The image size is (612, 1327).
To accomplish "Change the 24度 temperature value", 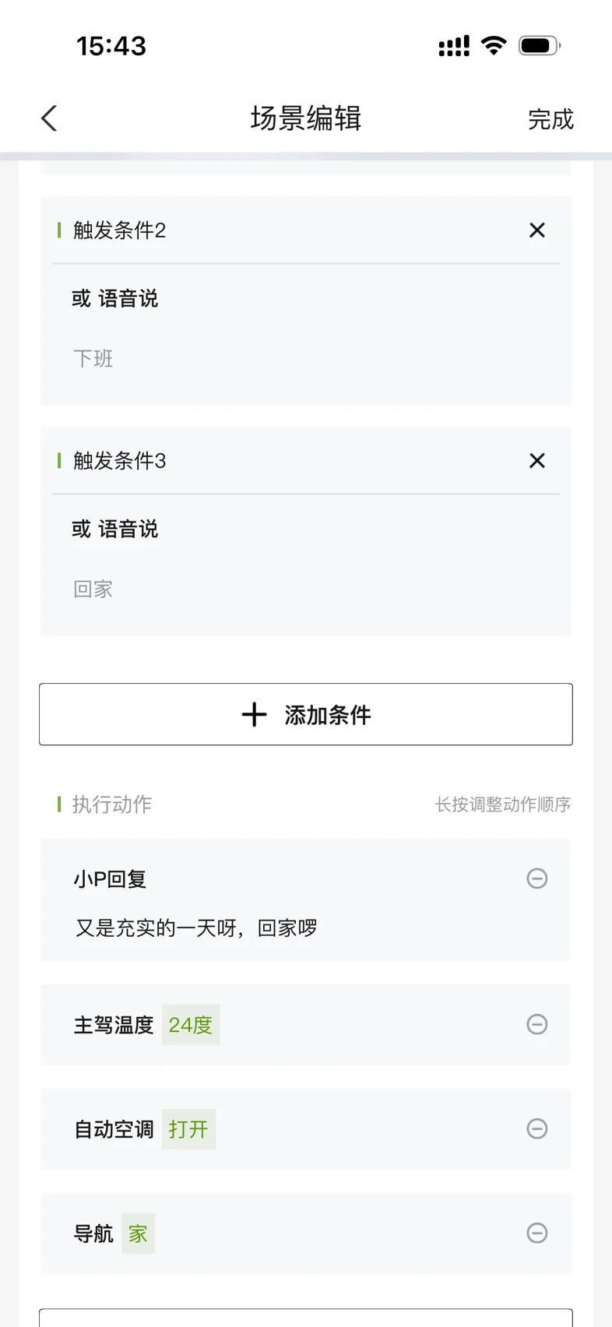I will (x=191, y=1025).
